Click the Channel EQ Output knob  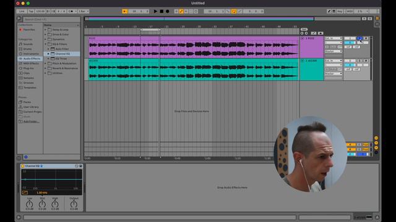click(74, 204)
